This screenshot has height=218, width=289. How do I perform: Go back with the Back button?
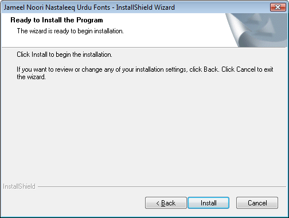tap(166, 203)
